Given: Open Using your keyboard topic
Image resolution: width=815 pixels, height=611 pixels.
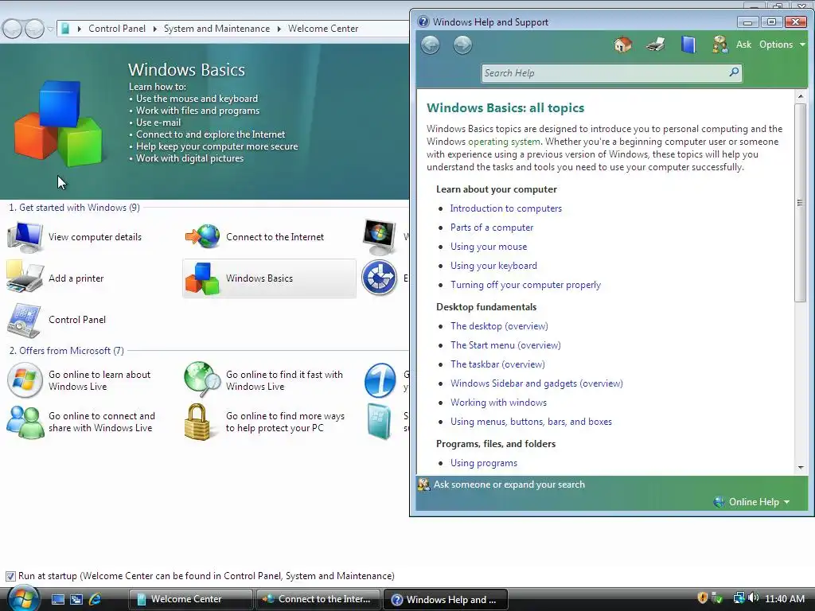Looking at the screenshot, I should point(493,266).
